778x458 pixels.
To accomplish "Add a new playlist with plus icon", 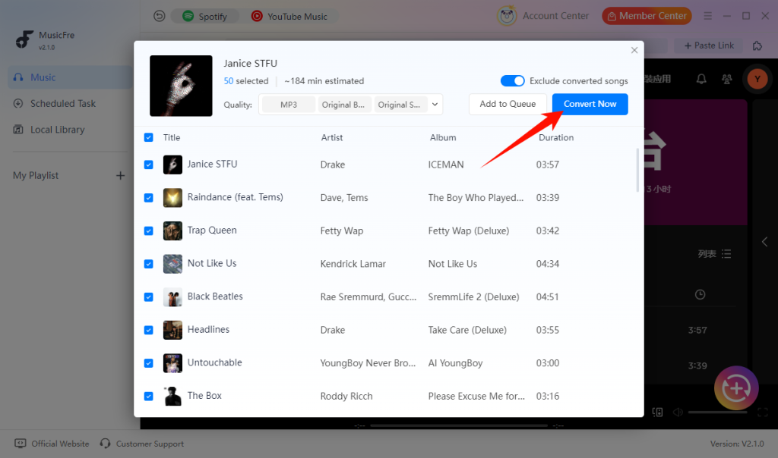I will (120, 175).
